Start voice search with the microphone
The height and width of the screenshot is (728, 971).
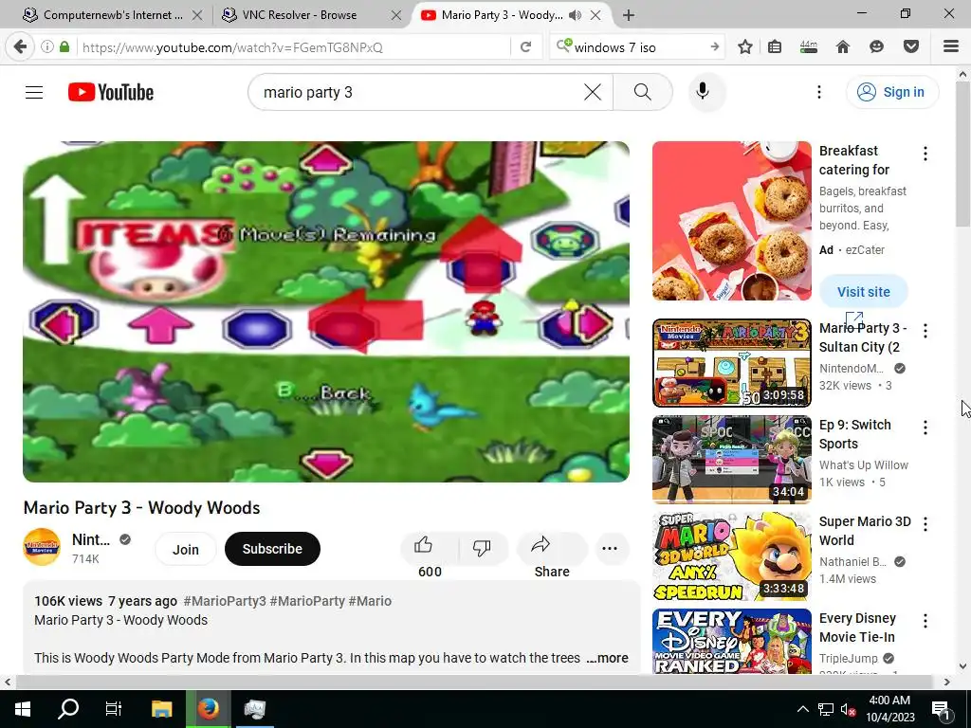pyautogui.click(x=703, y=92)
